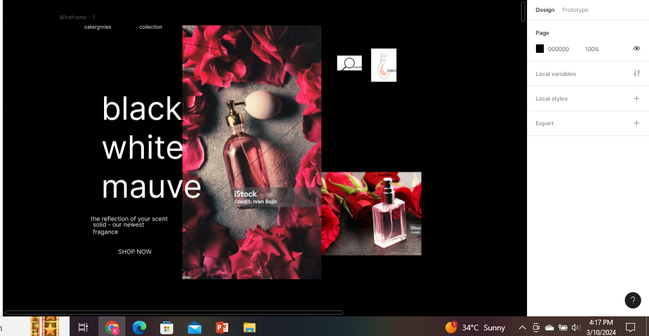The height and width of the screenshot is (336, 649).
Task: Click the Local styles section label
Action: coord(551,99)
